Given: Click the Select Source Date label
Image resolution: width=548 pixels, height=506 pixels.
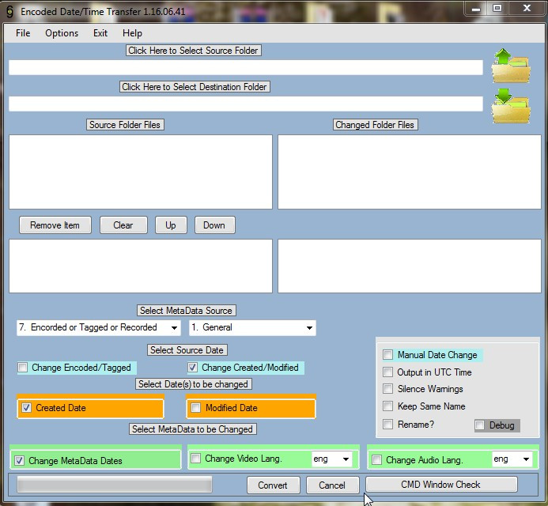Looking at the screenshot, I should point(187,349).
